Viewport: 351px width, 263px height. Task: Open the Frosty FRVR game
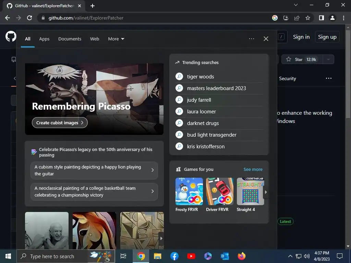point(189,195)
